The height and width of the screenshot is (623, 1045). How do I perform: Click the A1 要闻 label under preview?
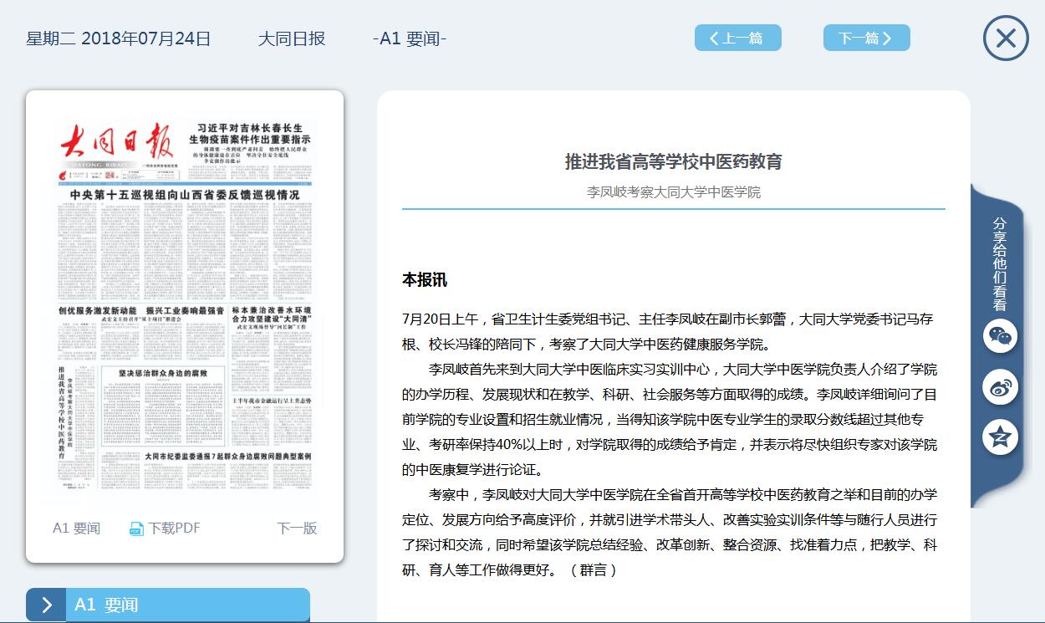[x=76, y=529]
